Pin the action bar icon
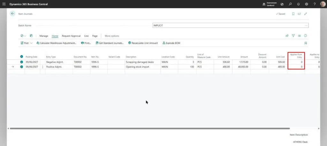 pyautogui.click(x=306, y=43)
